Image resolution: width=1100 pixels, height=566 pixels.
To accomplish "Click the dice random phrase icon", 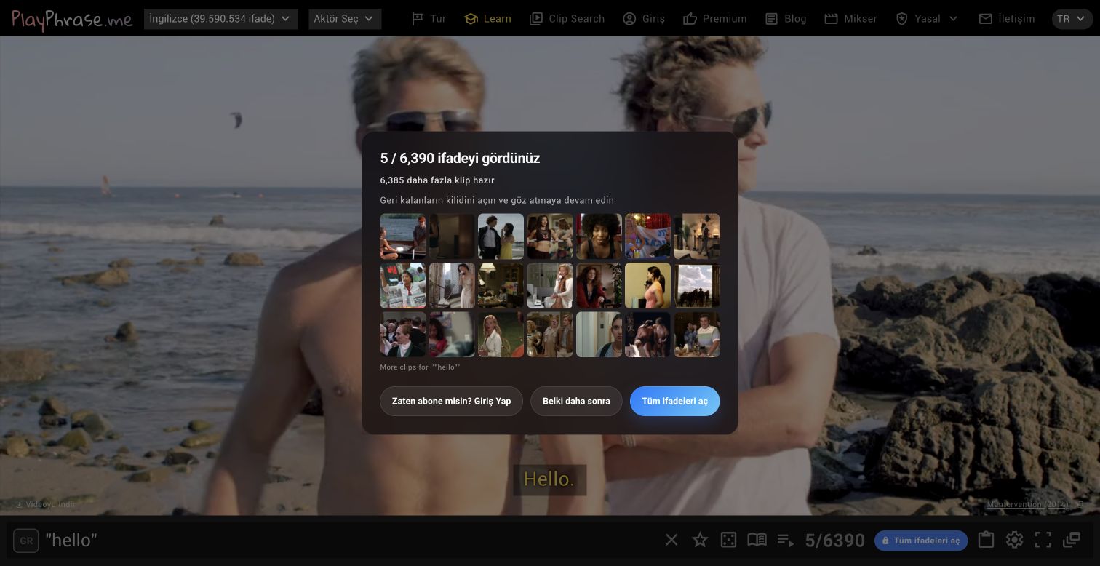I will click(728, 540).
